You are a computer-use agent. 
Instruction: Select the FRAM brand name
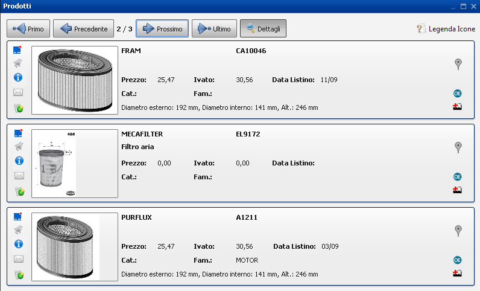(131, 51)
